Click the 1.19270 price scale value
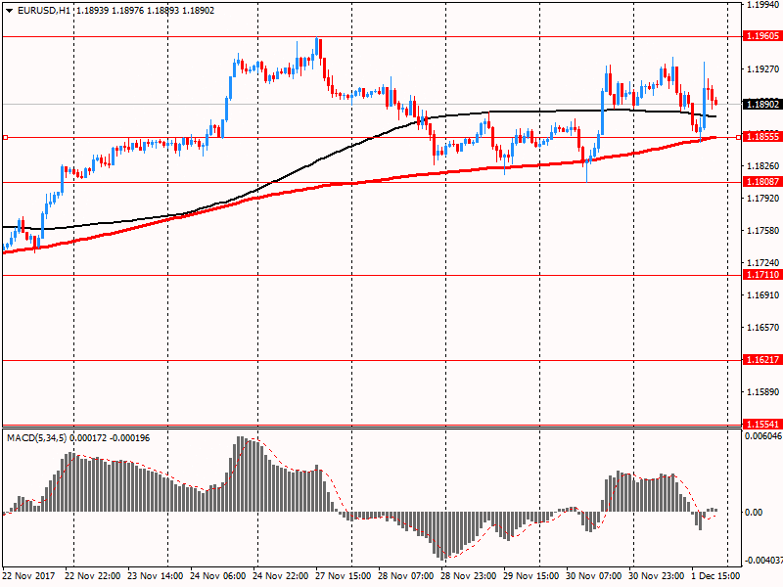This screenshot has width=783, height=587. pos(762,69)
